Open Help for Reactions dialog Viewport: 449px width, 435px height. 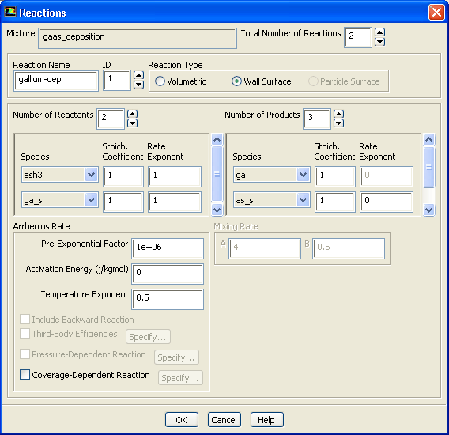coord(267,420)
